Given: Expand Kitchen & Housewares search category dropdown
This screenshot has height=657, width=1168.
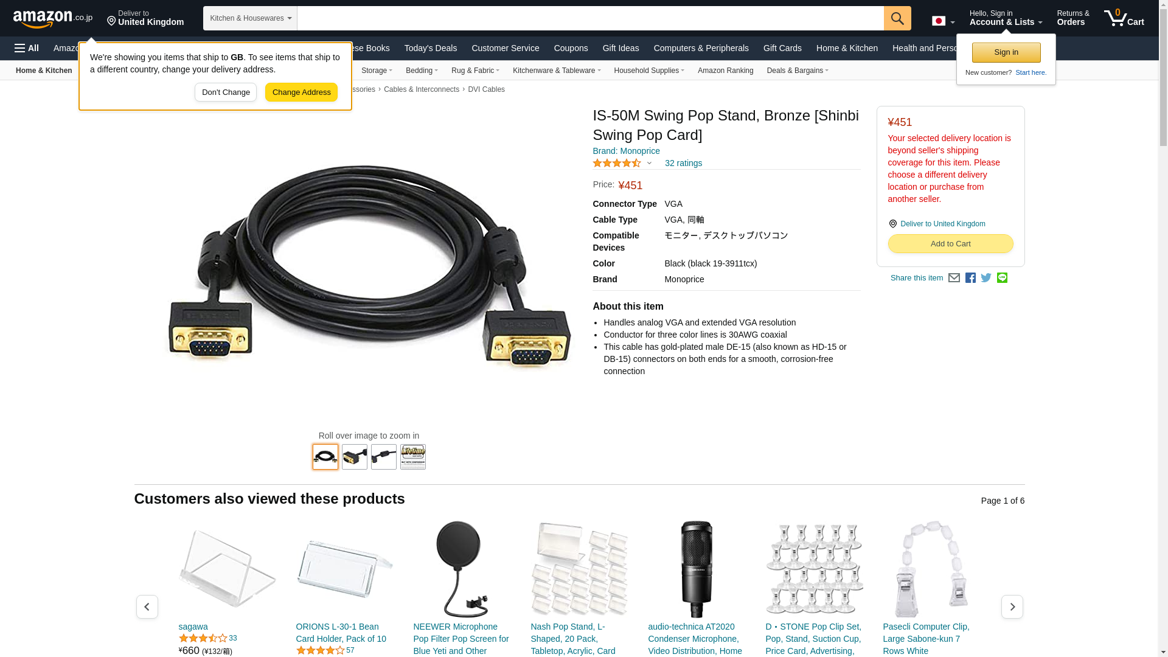Looking at the screenshot, I should (250, 18).
